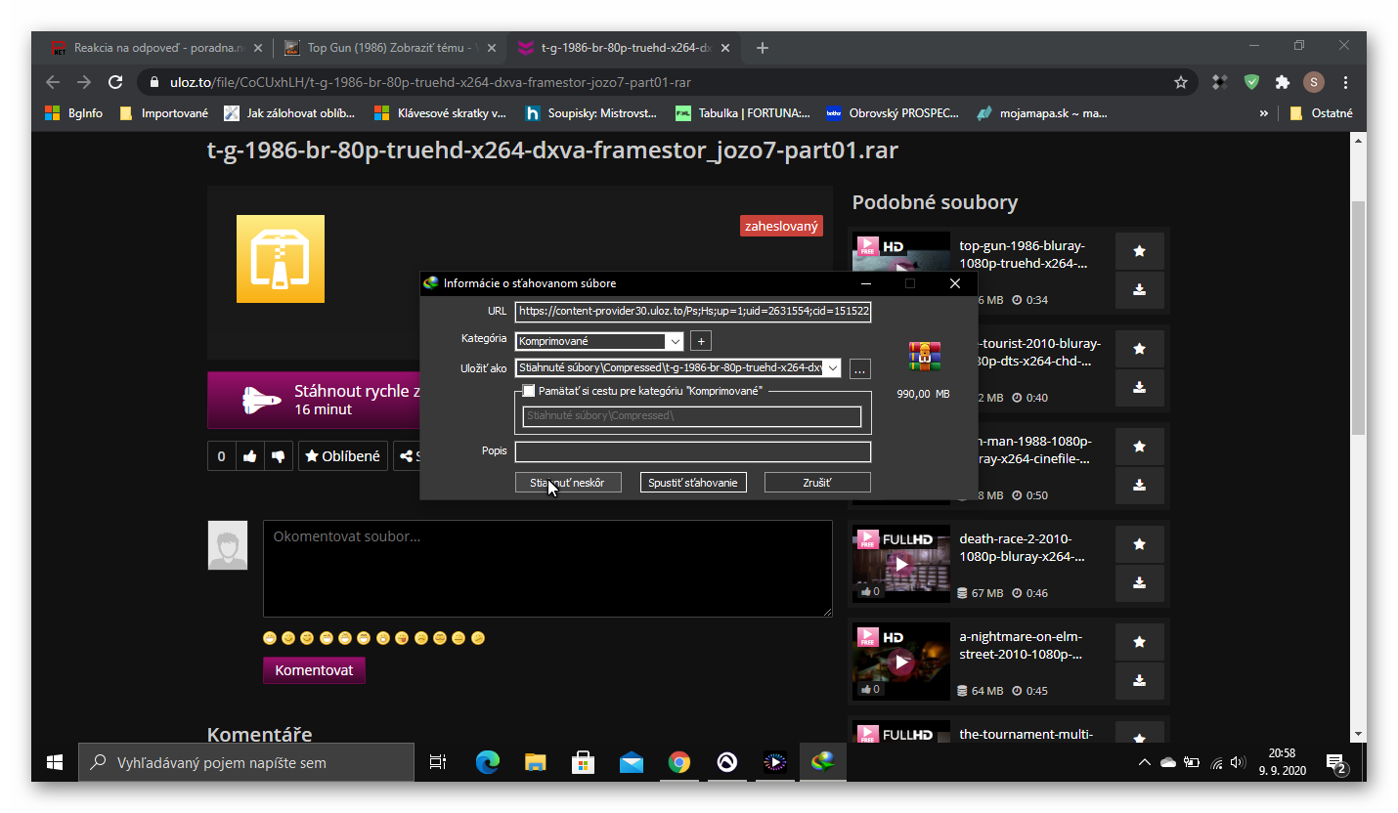Bookmark this page with the star icon
The image size is (1398, 813).
[x=1181, y=82]
